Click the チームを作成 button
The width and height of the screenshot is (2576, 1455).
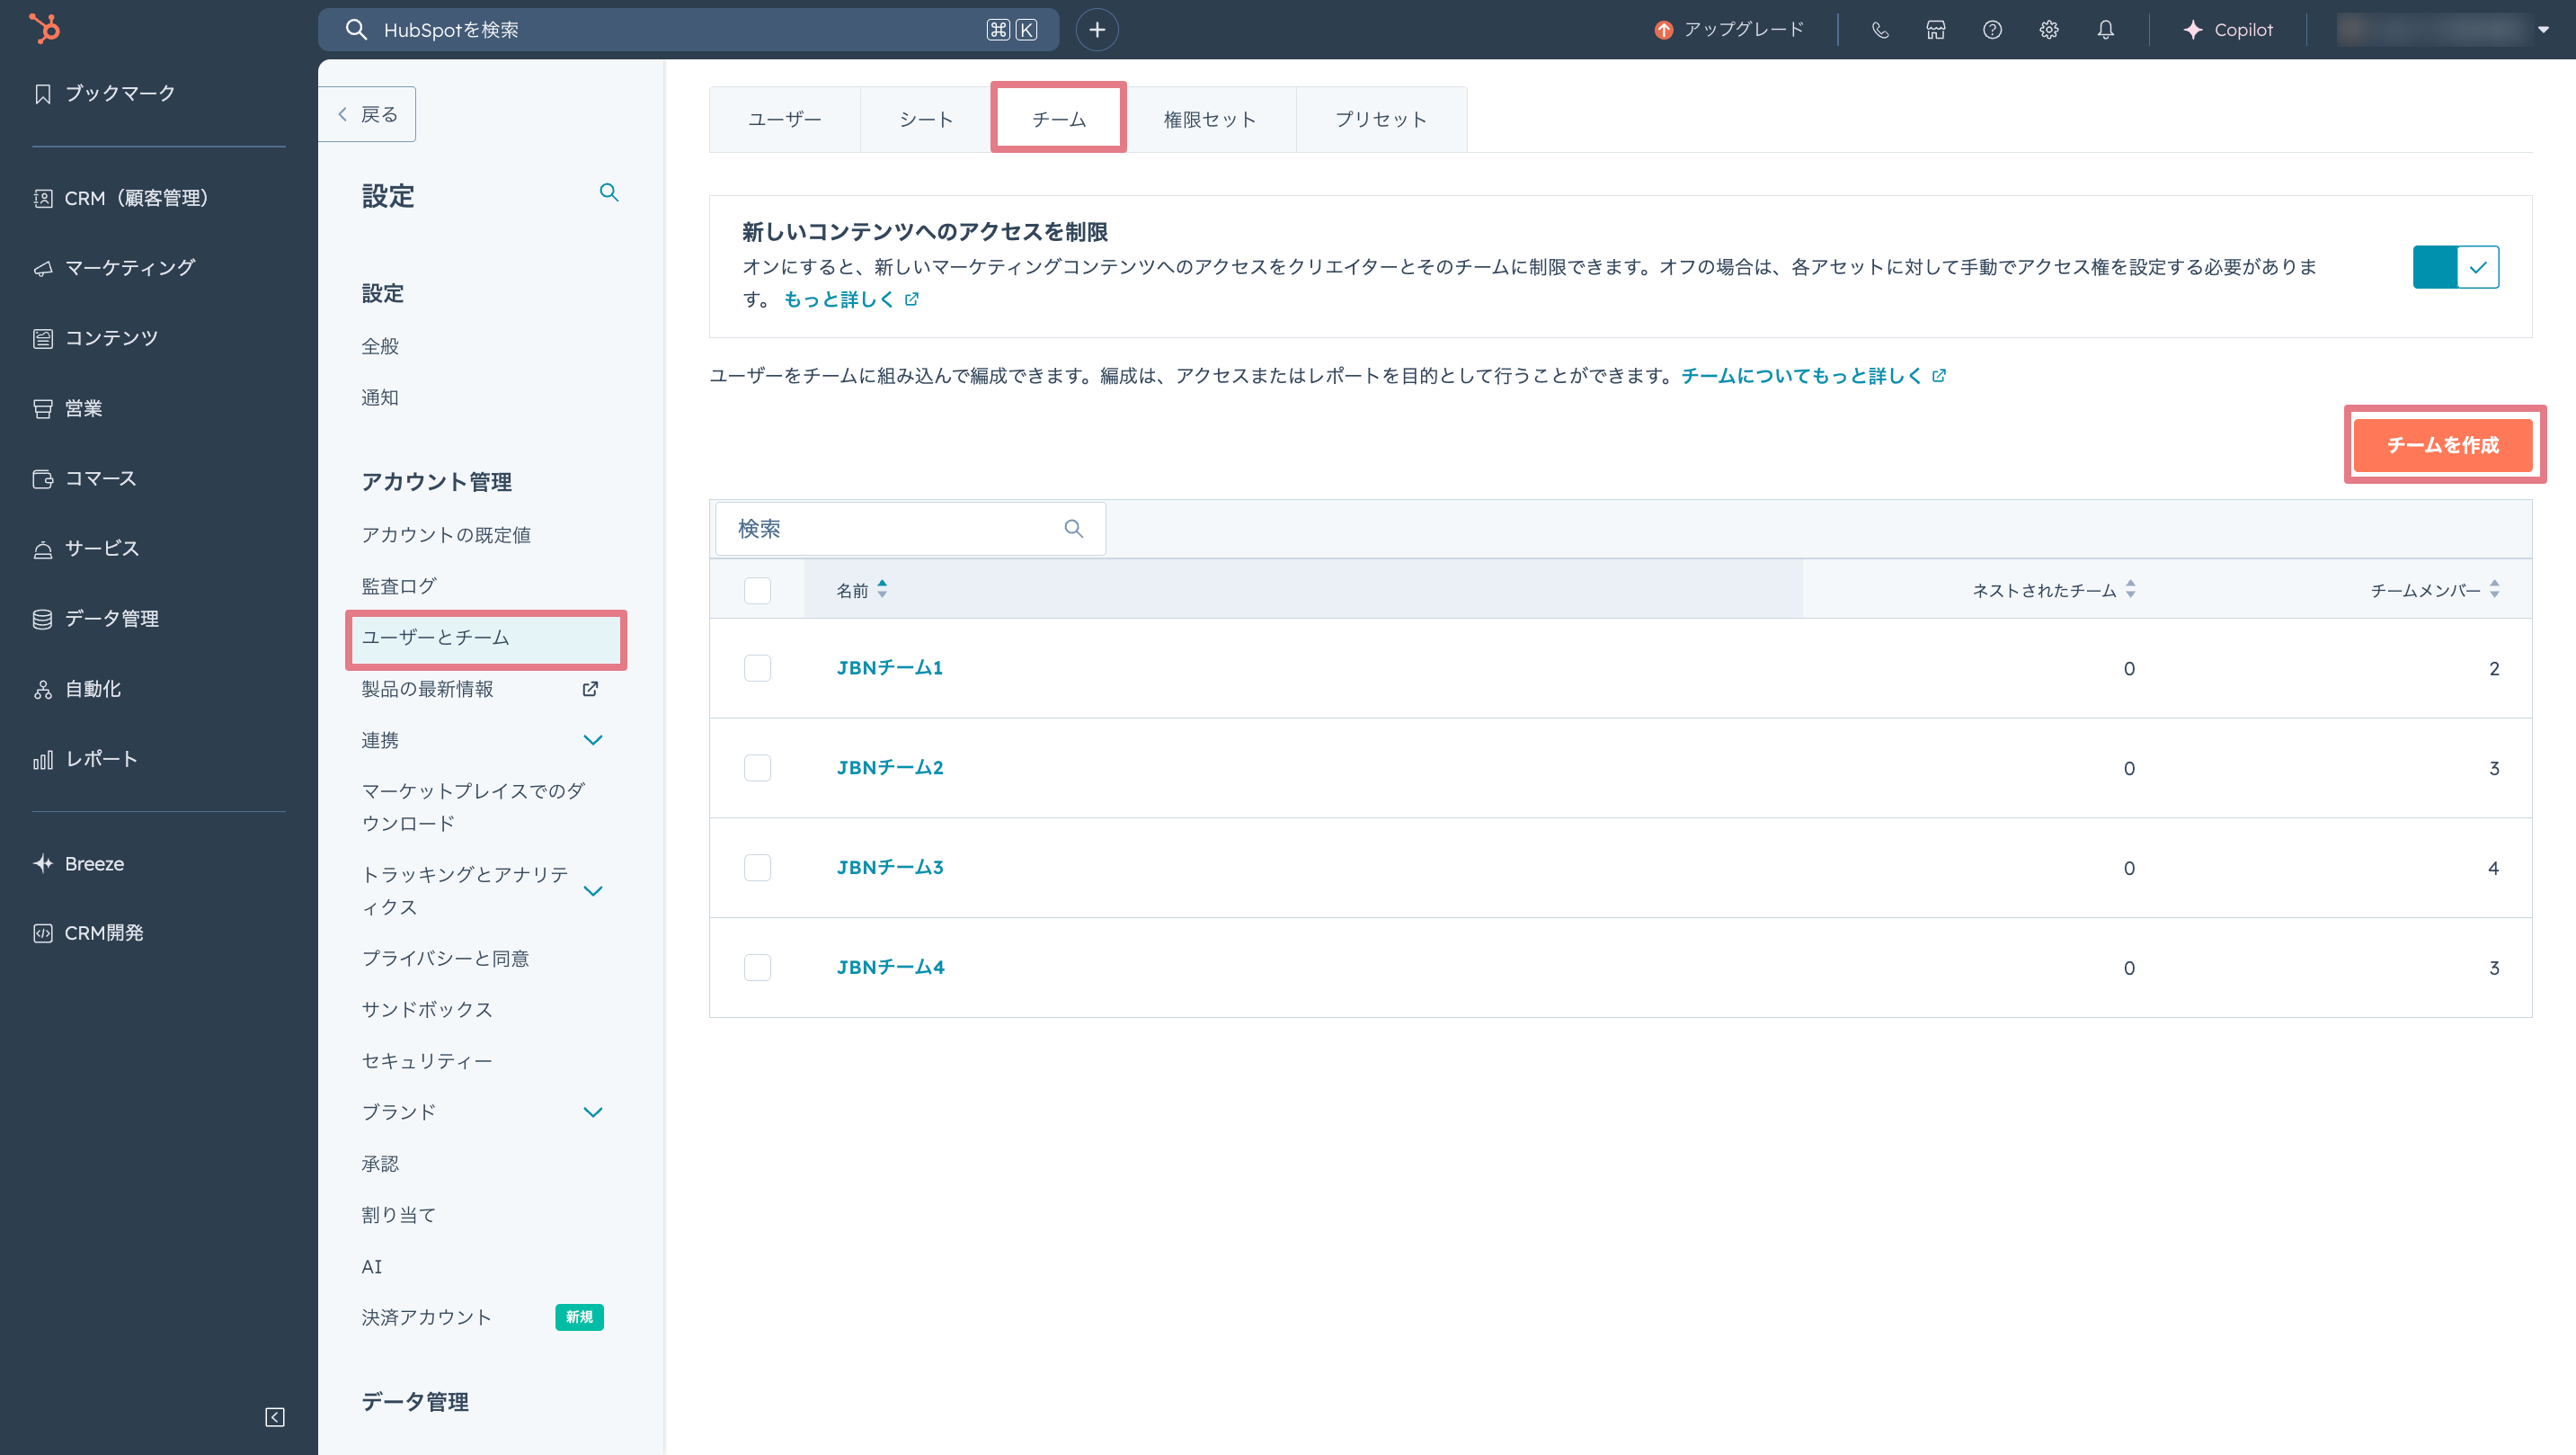click(x=2443, y=445)
